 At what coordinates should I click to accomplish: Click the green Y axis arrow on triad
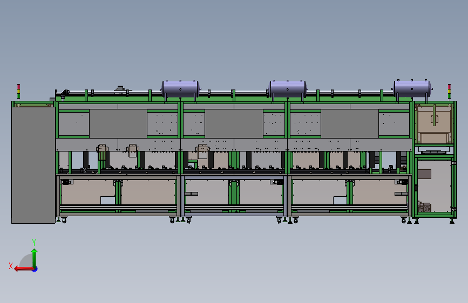pos(35,258)
